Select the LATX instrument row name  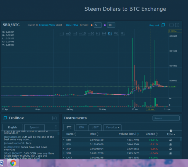coord(69,158)
